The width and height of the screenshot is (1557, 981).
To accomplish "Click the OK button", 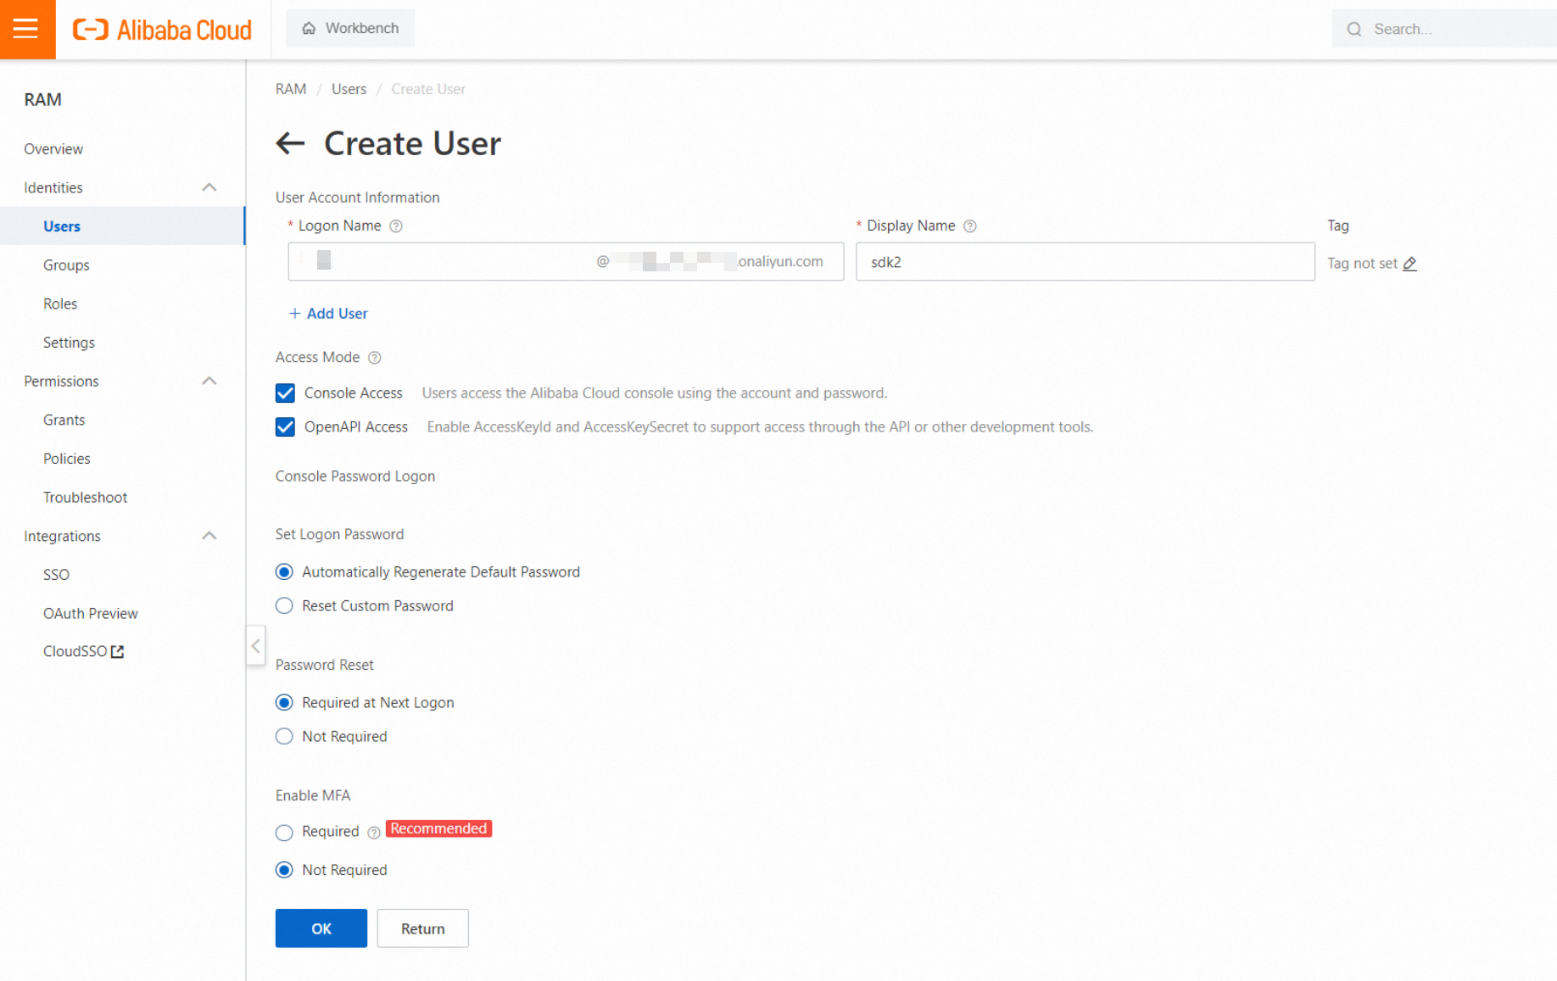I will (321, 928).
